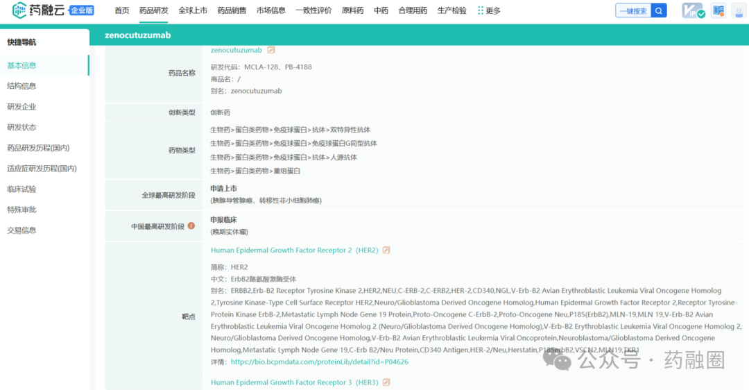Viewport: 749px width, 390px height.
Task: Open 一致性评价 menu
Action: 313,10
